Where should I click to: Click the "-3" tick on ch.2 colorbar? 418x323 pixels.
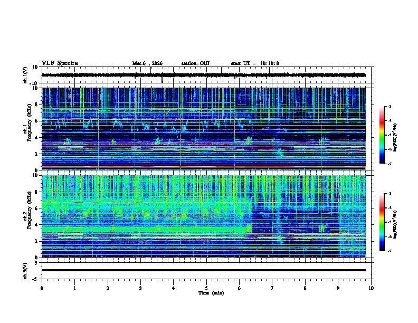[x=389, y=194]
